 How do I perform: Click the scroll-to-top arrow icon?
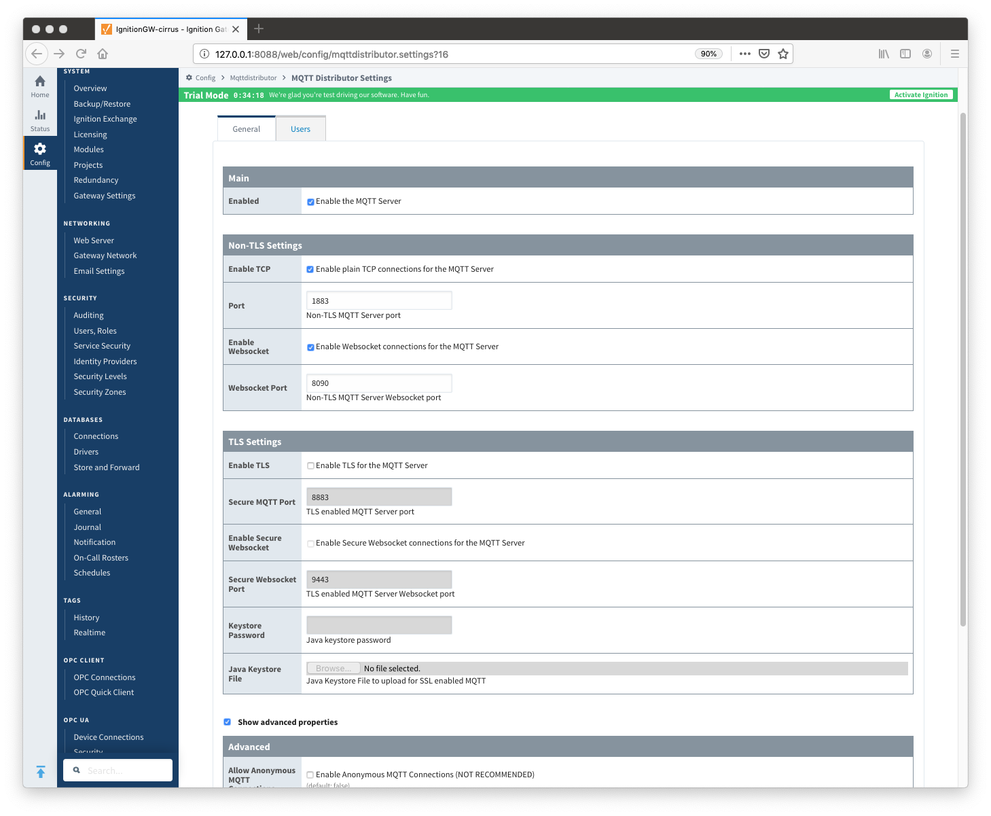pos(41,772)
